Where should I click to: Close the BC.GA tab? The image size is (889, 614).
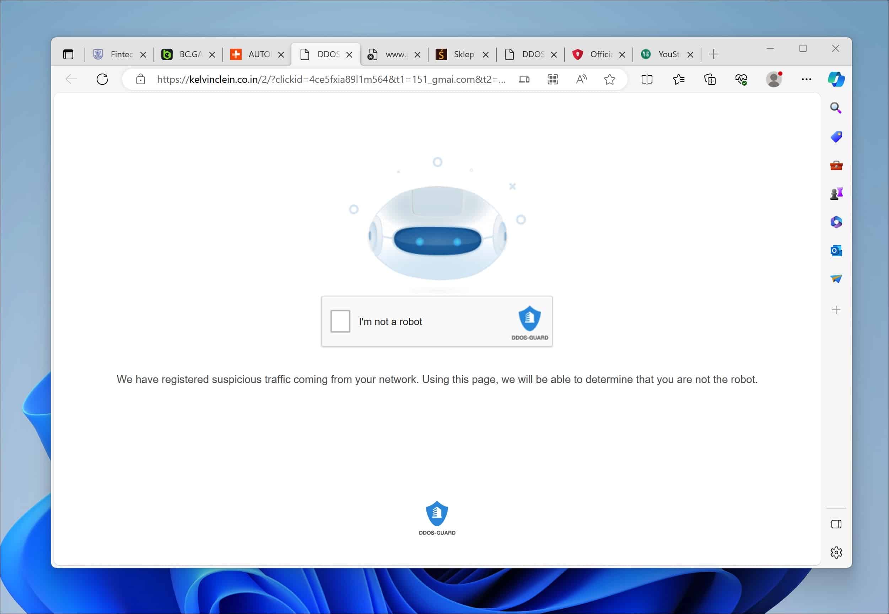point(212,55)
